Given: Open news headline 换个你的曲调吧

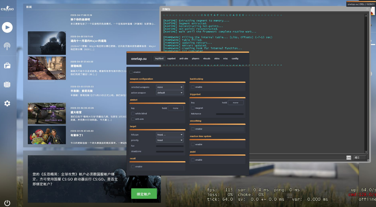Looking at the screenshot, I should (80, 19).
